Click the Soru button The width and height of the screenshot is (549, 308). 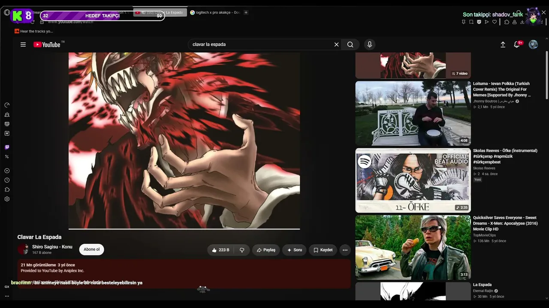pos(294,250)
